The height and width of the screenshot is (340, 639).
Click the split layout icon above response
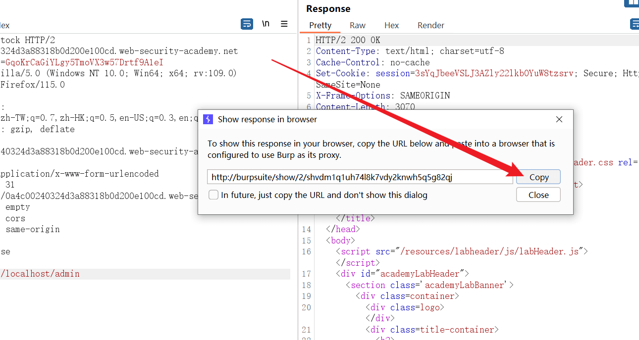click(632, 3)
